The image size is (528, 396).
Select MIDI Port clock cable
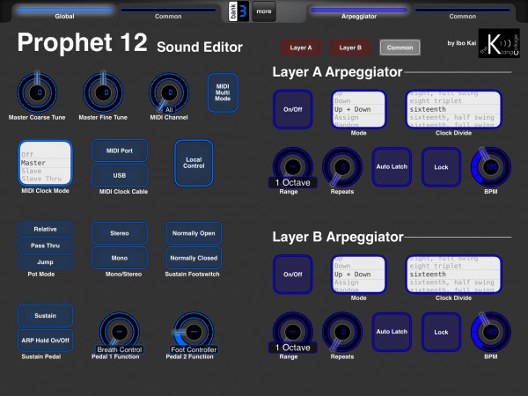(x=120, y=150)
